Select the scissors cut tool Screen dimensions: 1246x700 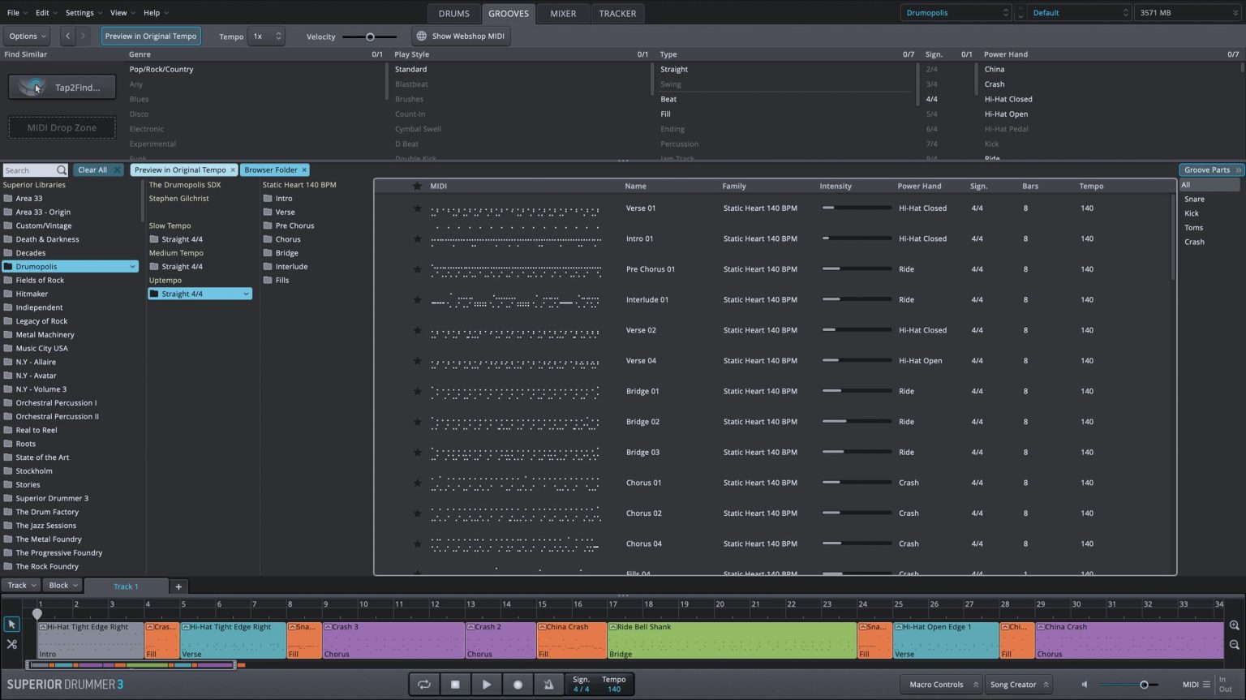11,644
